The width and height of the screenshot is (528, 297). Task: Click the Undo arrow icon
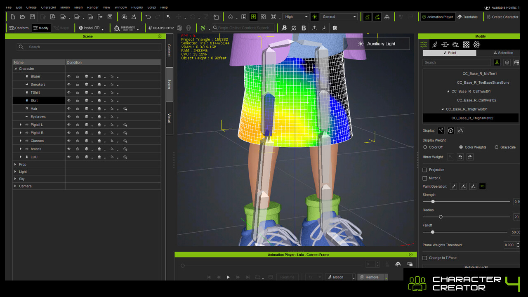(x=148, y=17)
